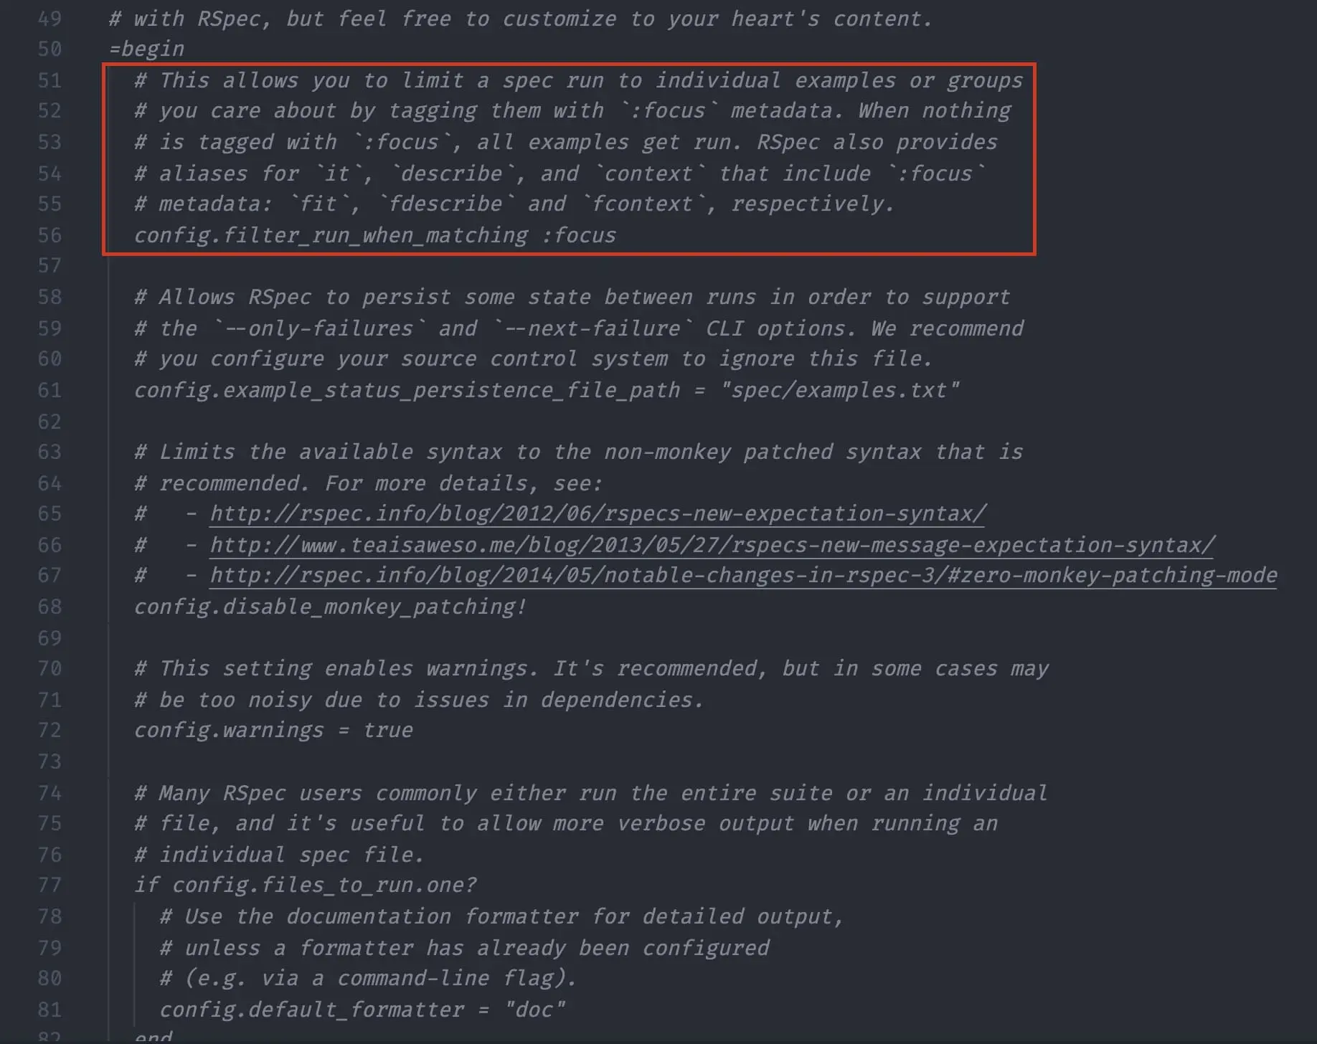Click line number 81 in the gutter
Image resolution: width=1317 pixels, height=1044 pixels.
click(x=49, y=1010)
